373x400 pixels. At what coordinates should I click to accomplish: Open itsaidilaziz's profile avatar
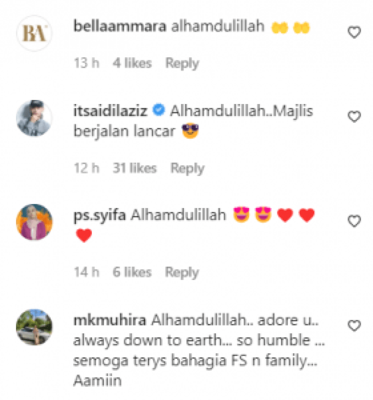point(35,118)
